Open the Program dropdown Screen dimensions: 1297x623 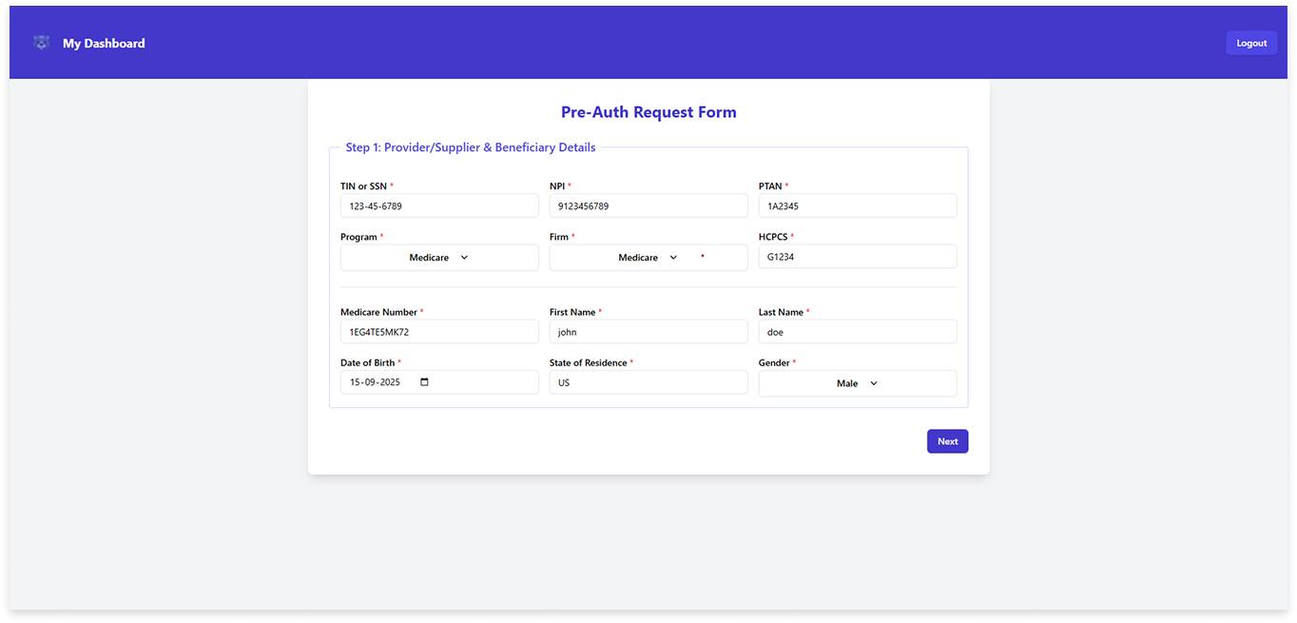pyautogui.click(x=439, y=258)
